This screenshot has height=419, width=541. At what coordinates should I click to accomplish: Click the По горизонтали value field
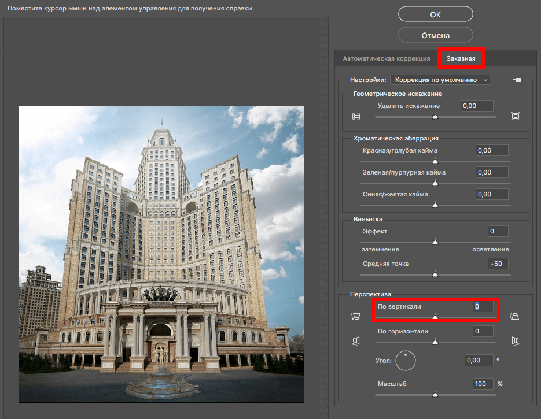pos(483,331)
